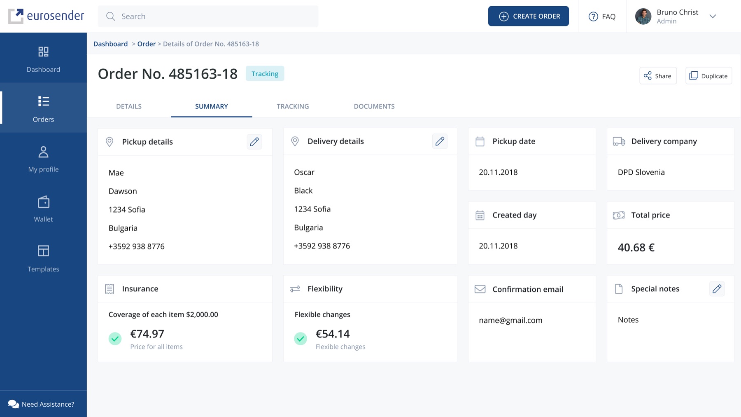Image resolution: width=741 pixels, height=417 pixels.
Task: Click the Special notes page icon
Action: (619, 289)
